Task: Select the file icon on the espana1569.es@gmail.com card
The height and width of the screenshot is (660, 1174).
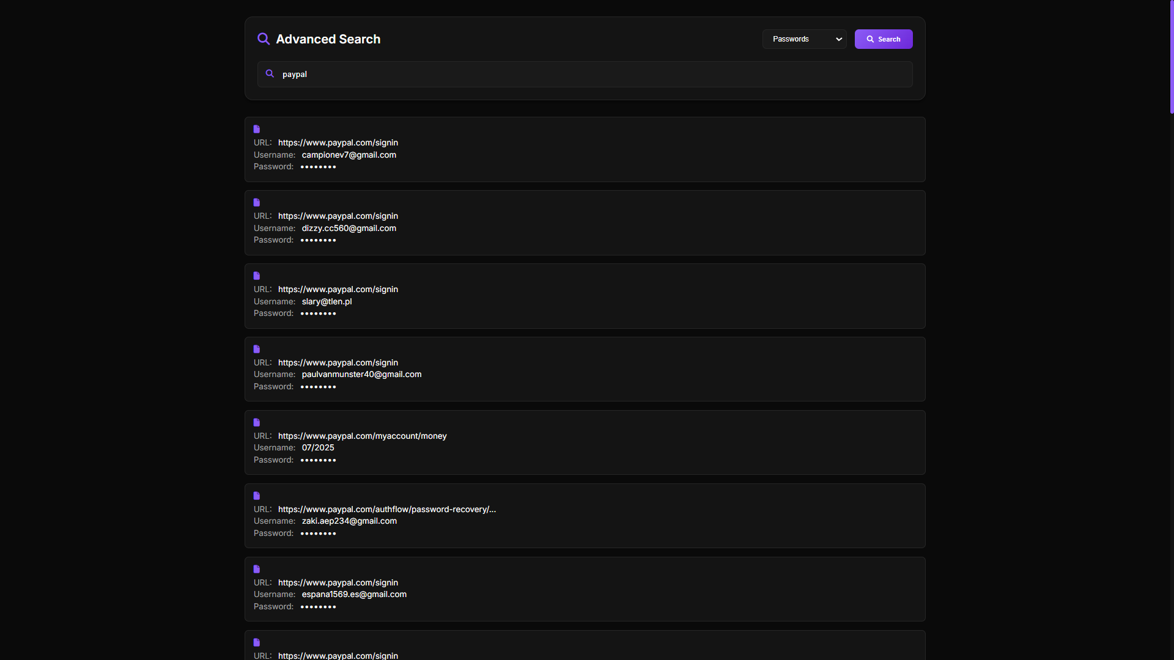Action: 257,569
